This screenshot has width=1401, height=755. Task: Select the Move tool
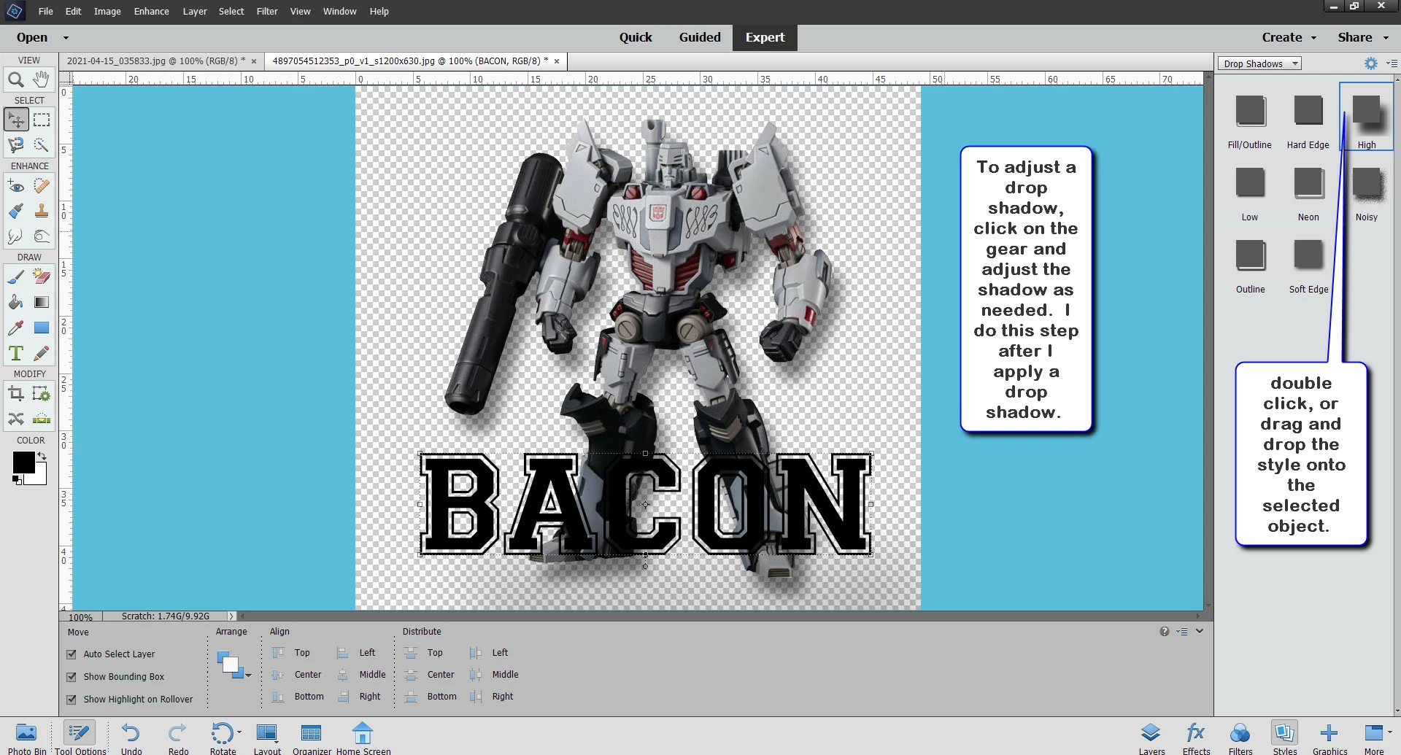16,120
